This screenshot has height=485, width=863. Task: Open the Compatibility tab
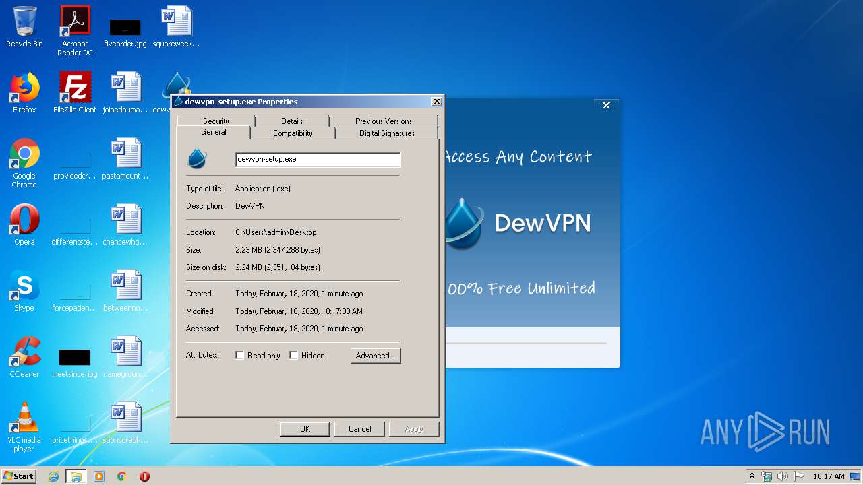[293, 133]
